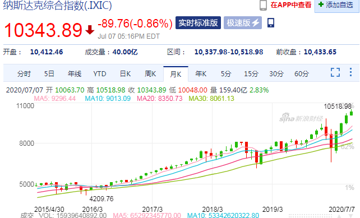Select the 15分 interval tab
Screen dimensions: 360x218
tap(251, 74)
